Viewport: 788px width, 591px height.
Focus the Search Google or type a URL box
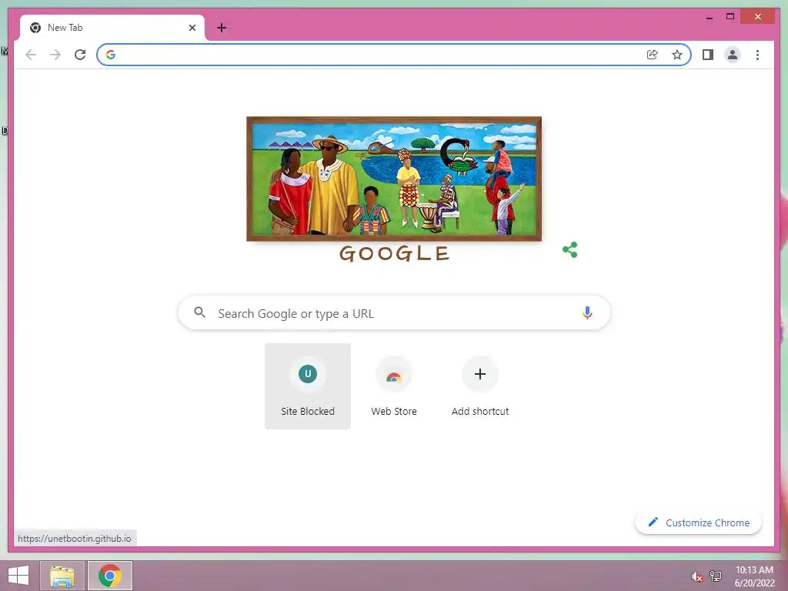[394, 313]
